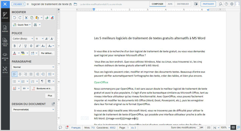
Task: Redo the last undone edit
Action: point(20,18)
